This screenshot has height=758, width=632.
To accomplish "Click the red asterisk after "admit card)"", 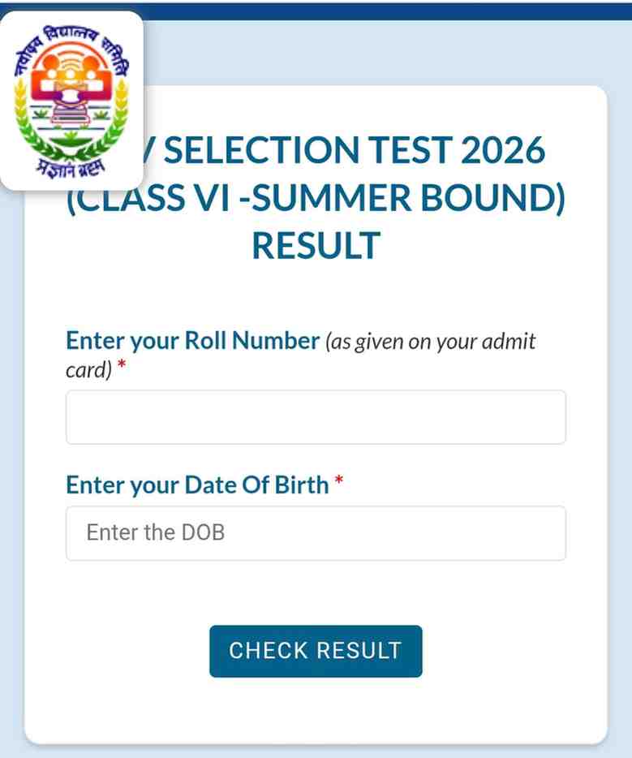I will 122,370.
